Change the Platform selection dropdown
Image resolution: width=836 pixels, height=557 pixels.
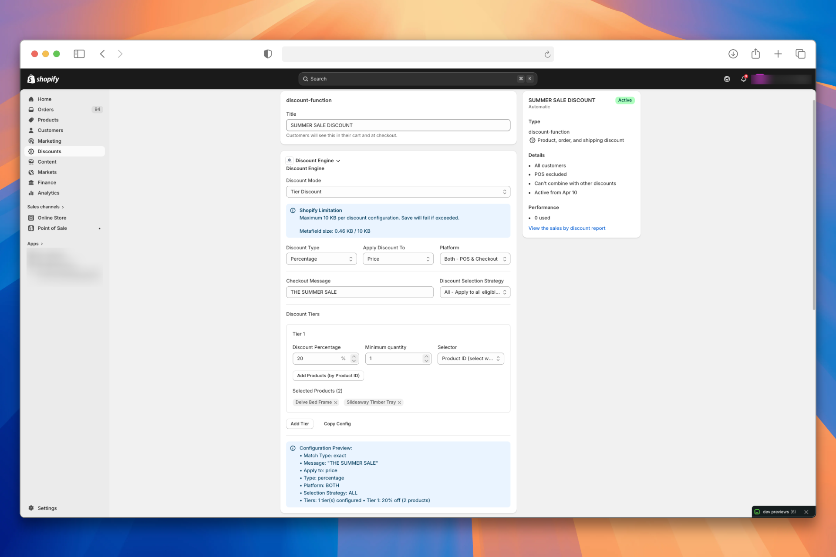click(x=474, y=258)
